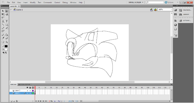Click the Swap Colors icon
The width and height of the screenshot is (194, 103).
pyautogui.click(x=6, y=53)
